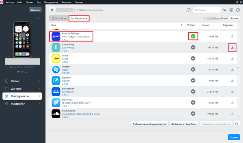Download the SoundCloud app
Image resolution: width=243 pixels, height=143 pixels.
click(x=232, y=114)
